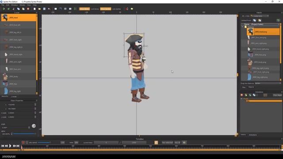
Task: Select the _0003_body item in Z-order list
Action: click(x=19, y=76)
